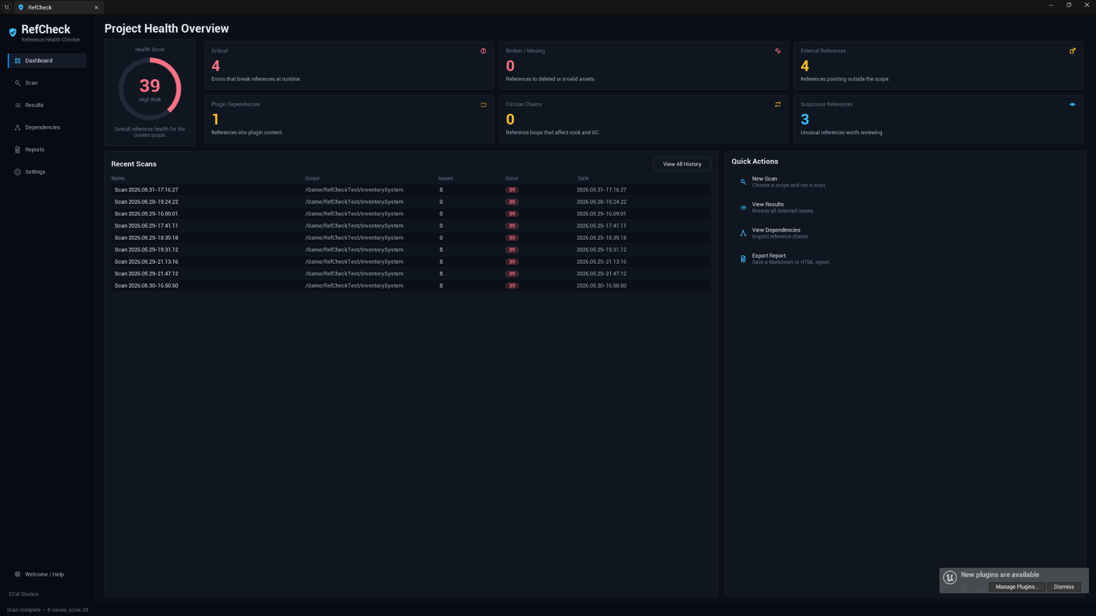Click the Dashboard grid icon in sidebar
Screen dimensions: 1096x616
point(18,61)
